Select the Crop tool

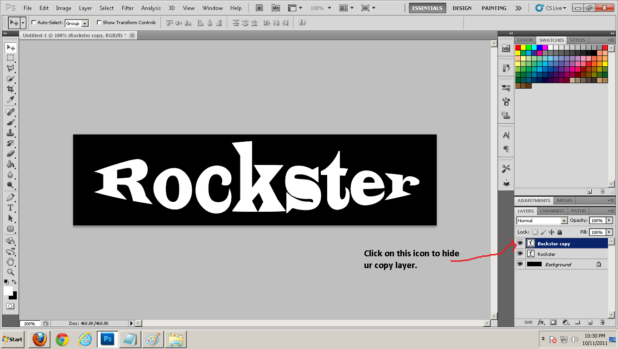[10, 89]
